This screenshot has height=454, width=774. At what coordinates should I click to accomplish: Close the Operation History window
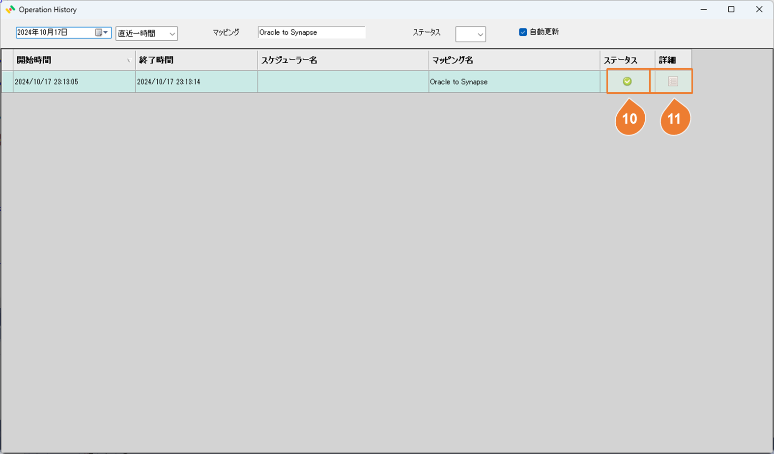point(759,9)
